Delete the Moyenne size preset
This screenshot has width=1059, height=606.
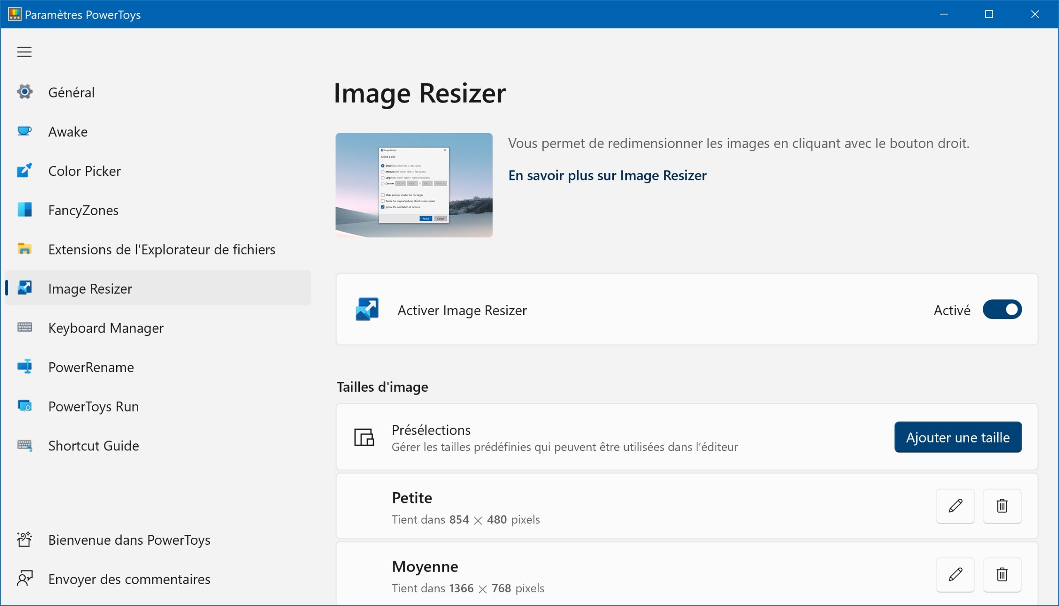1002,575
